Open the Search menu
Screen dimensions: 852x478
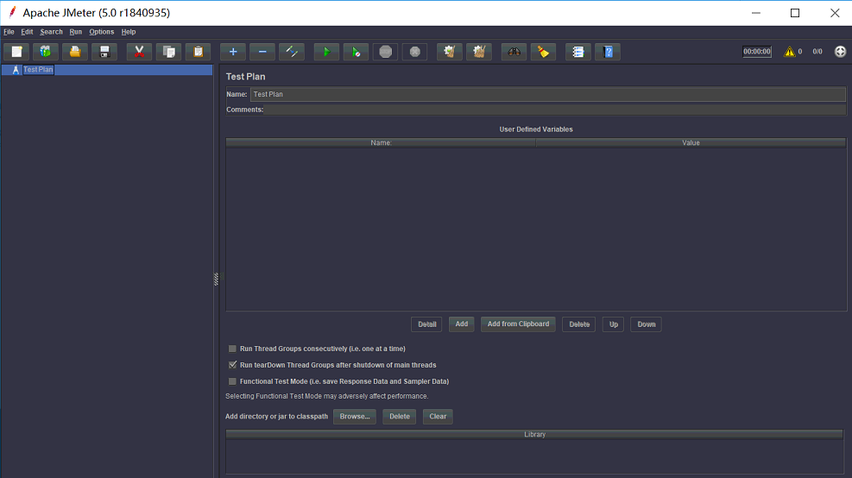click(x=51, y=32)
